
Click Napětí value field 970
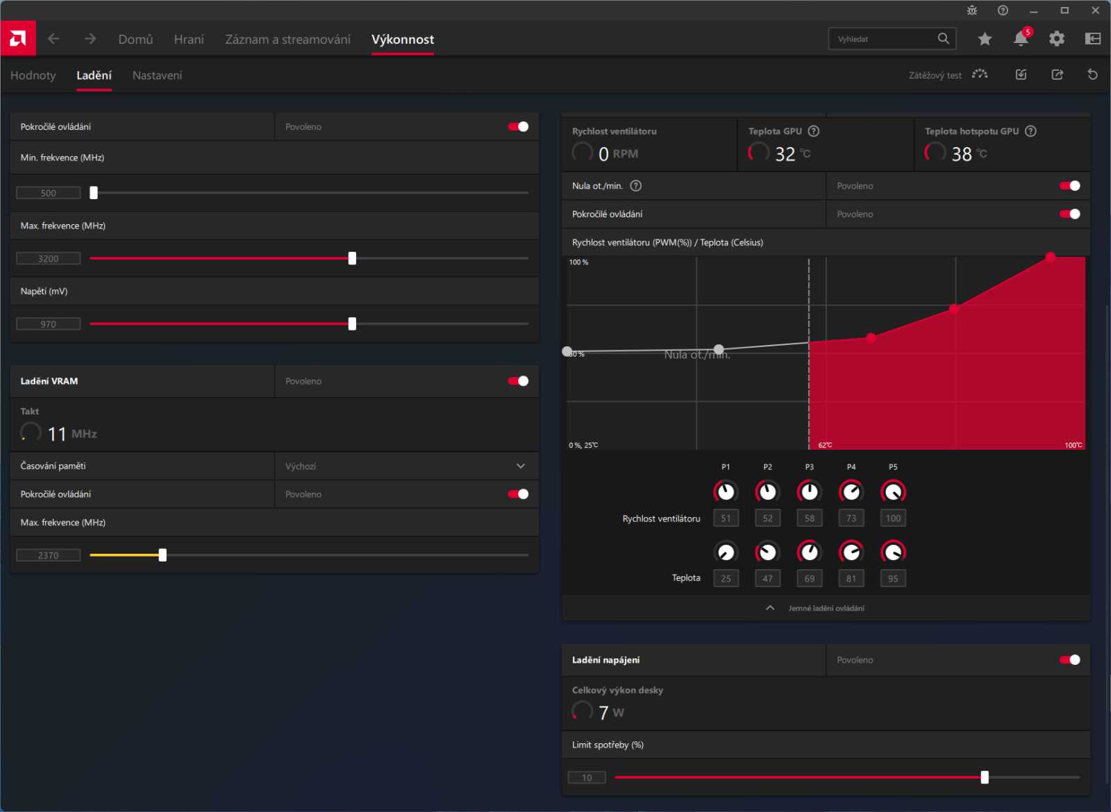coord(49,324)
